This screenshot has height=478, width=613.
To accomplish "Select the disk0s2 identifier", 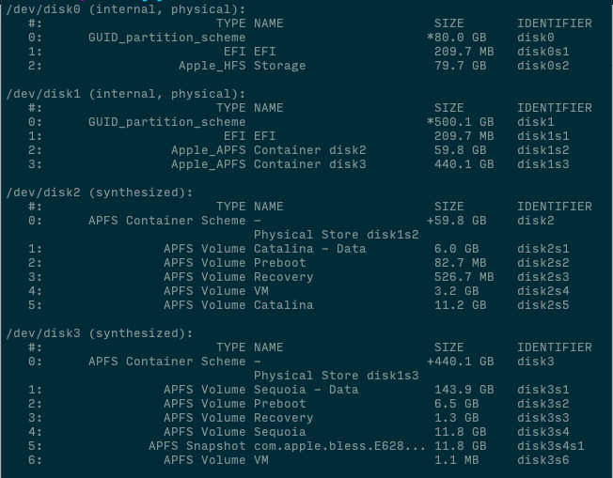I will coord(543,66).
